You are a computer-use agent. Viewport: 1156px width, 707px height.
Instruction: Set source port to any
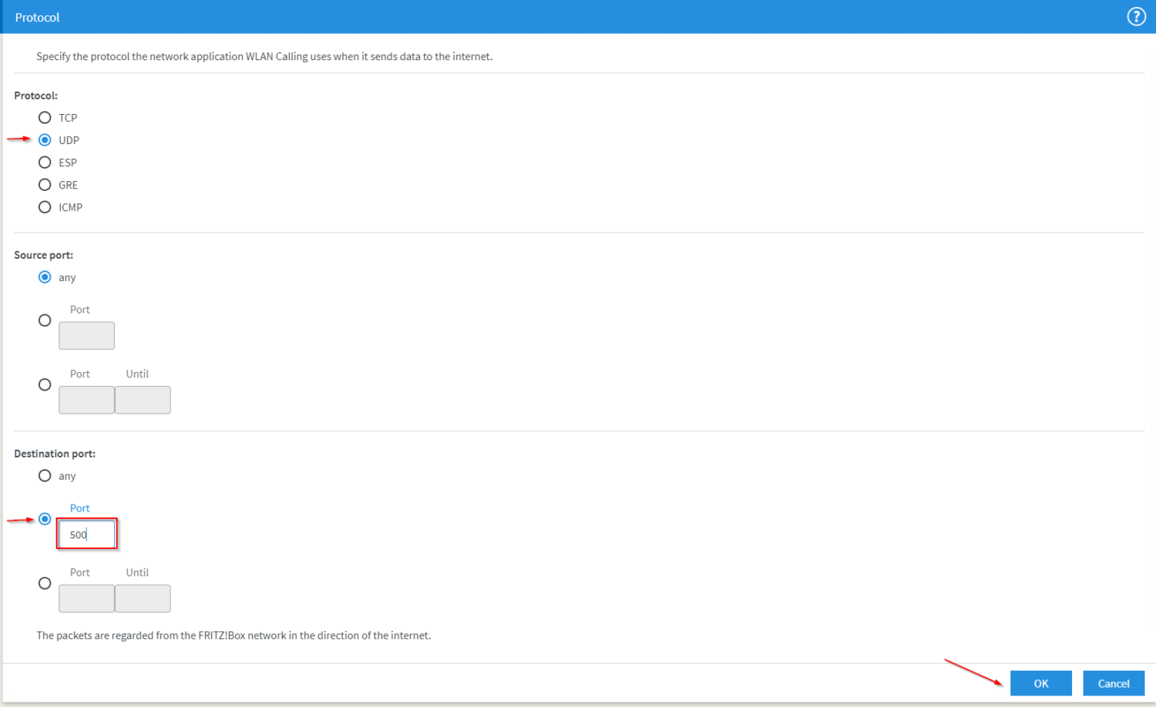tap(45, 277)
